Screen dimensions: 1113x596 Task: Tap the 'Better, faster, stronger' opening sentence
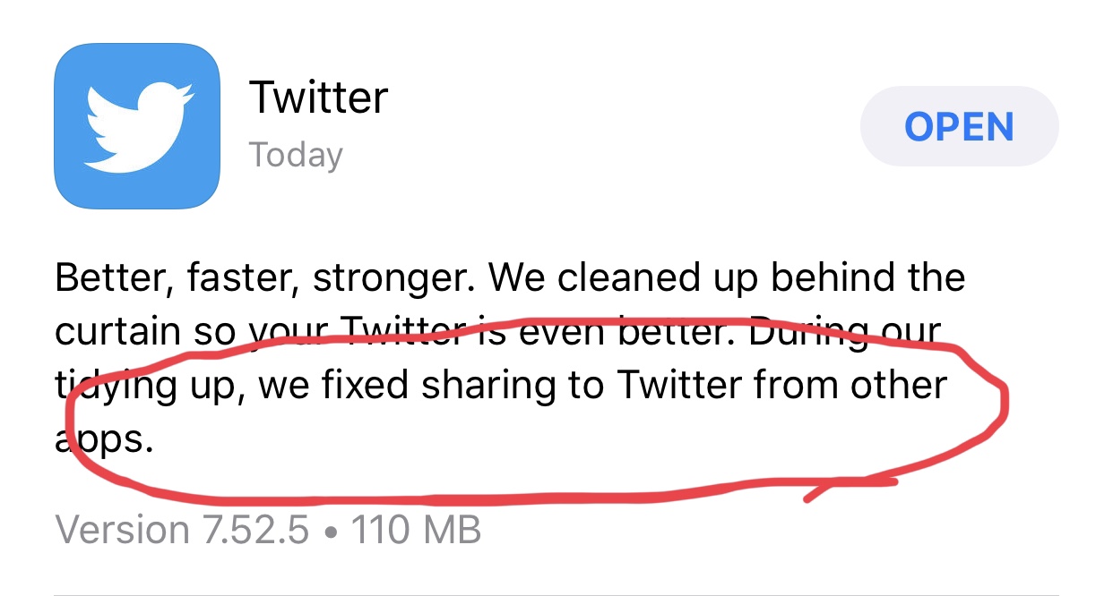[x=266, y=278]
